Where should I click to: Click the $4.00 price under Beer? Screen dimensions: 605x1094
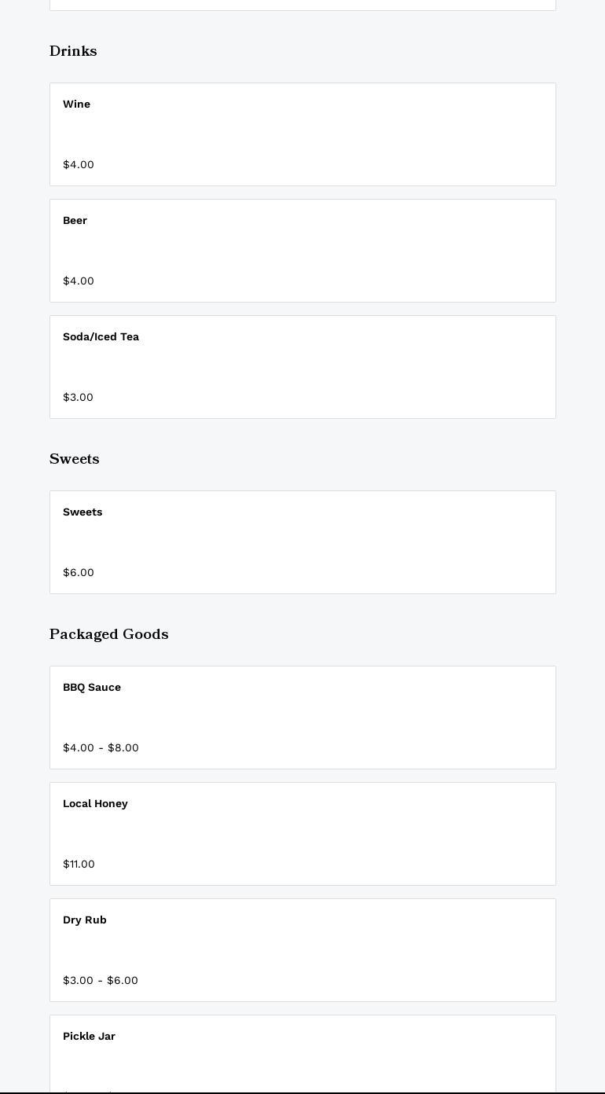point(79,281)
